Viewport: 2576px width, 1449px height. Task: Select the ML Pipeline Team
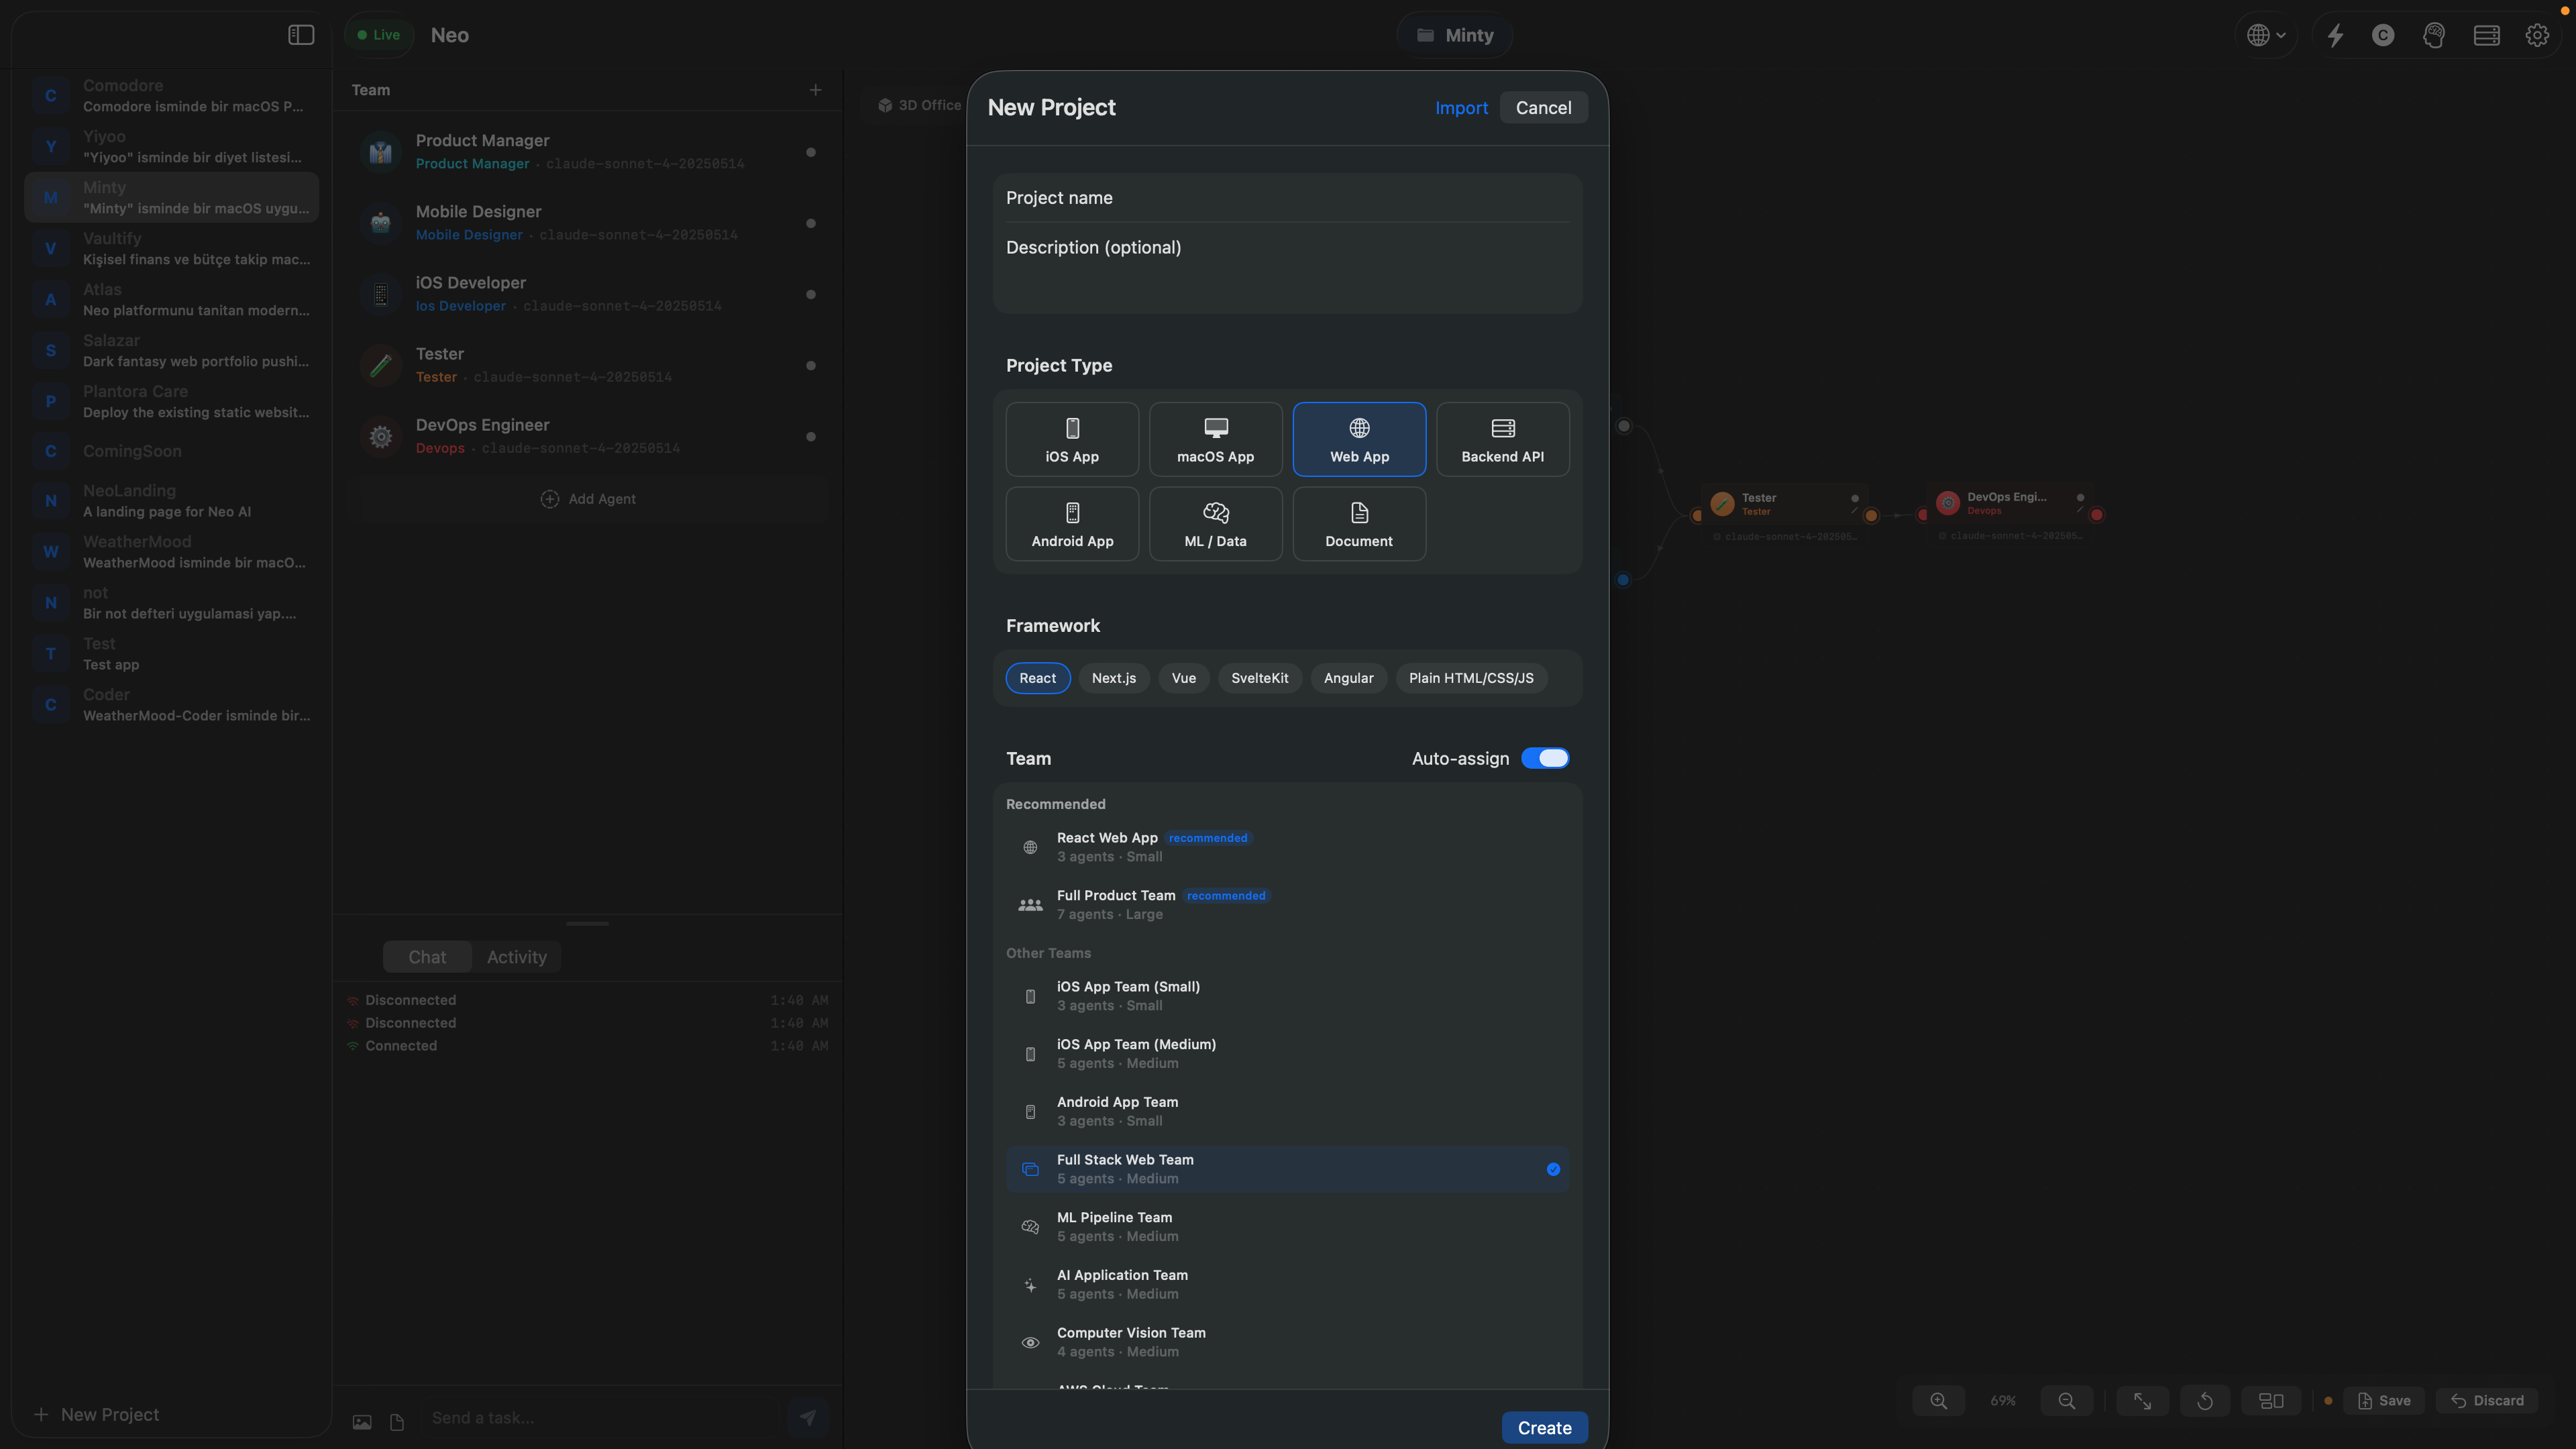coord(1287,1227)
